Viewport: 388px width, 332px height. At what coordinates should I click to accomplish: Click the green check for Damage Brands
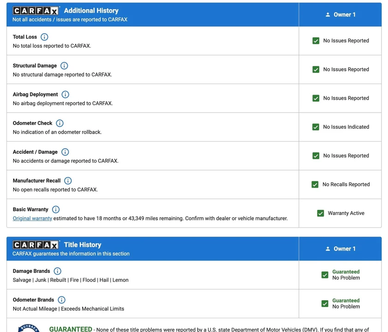click(x=325, y=275)
